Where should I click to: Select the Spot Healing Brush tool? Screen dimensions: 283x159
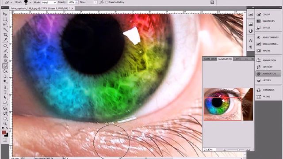point(5,45)
